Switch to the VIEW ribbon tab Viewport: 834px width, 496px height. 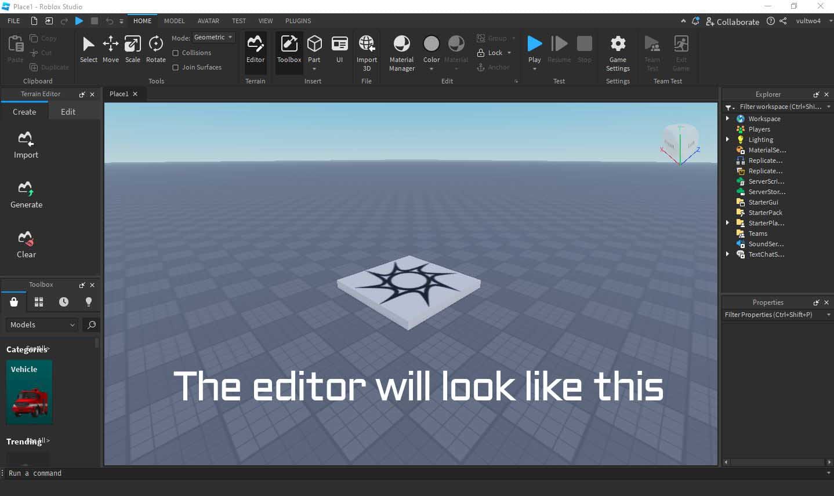pos(266,21)
